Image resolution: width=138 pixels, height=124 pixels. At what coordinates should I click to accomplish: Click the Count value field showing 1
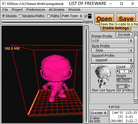pyautogui.click(x=124, y=71)
